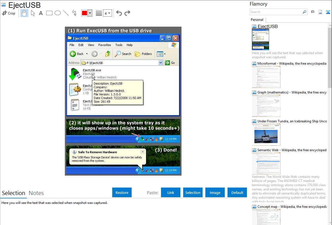Click the "Concept map - Wikipedia" snapshot title

coord(292,207)
